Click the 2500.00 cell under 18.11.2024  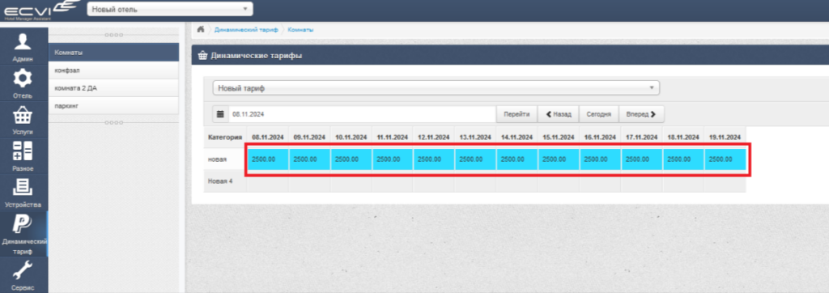click(x=683, y=159)
